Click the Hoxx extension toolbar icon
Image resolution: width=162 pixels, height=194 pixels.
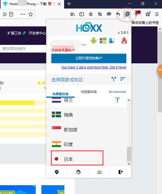tap(127, 14)
